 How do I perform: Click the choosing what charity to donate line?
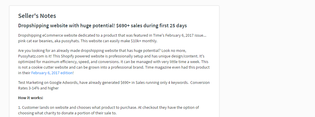click(x=67, y=113)
